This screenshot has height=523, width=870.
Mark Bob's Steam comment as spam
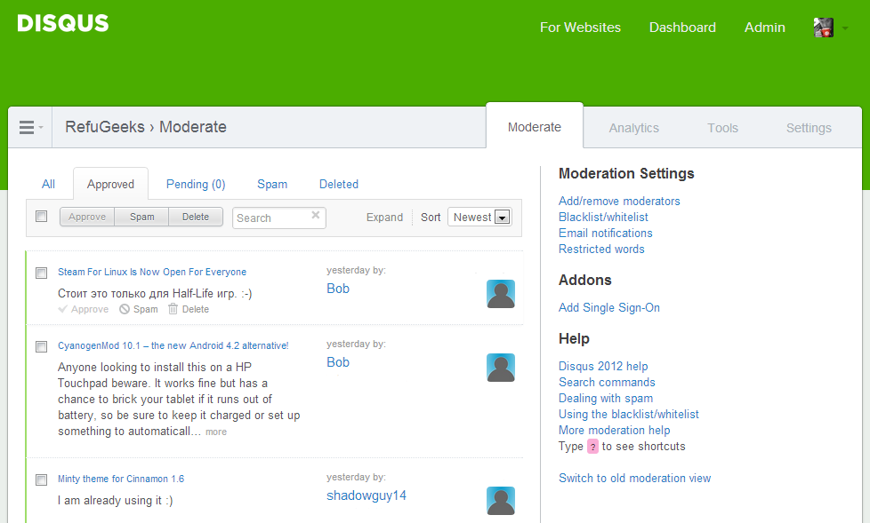click(139, 309)
